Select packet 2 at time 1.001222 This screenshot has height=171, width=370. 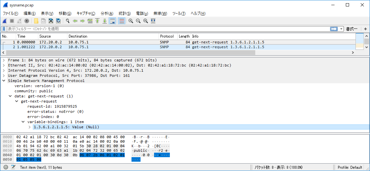click(x=178, y=47)
